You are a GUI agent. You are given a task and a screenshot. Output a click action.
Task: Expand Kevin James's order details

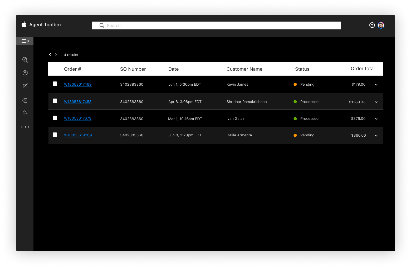(x=376, y=85)
